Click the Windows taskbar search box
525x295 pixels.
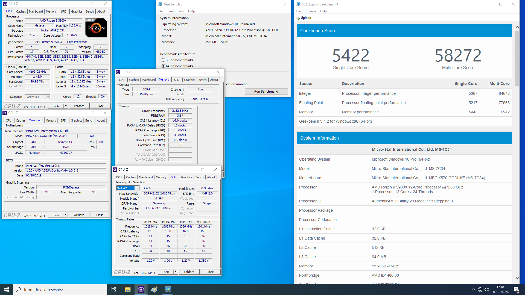pyautogui.click(x=60, y=290)
